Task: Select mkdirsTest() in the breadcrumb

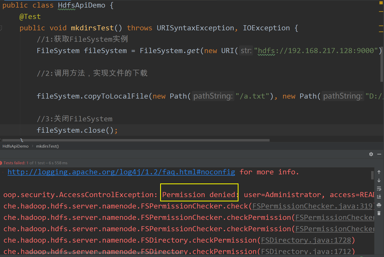Action: click(x=47, y=146)
